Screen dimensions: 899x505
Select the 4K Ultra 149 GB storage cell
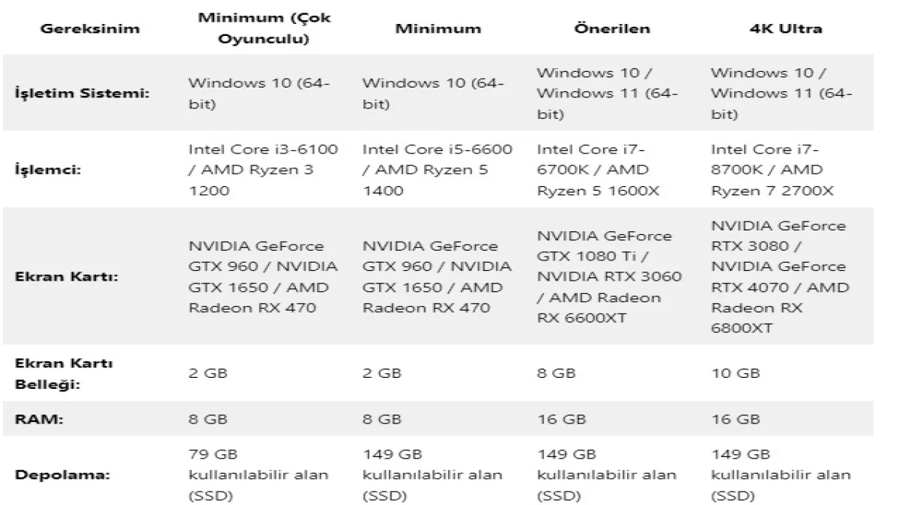(x=780, y=474)
